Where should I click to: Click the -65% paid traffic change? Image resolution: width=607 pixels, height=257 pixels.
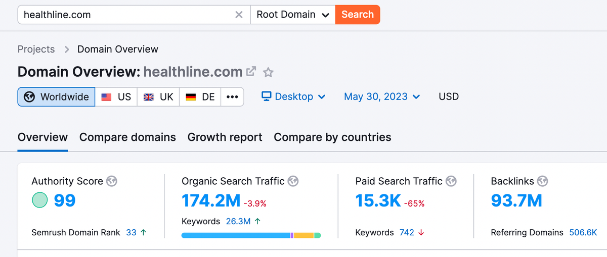click(x=414, y=203)
